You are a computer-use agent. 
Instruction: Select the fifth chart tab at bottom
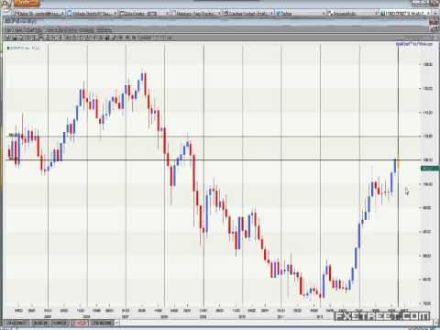pos(103,323)
